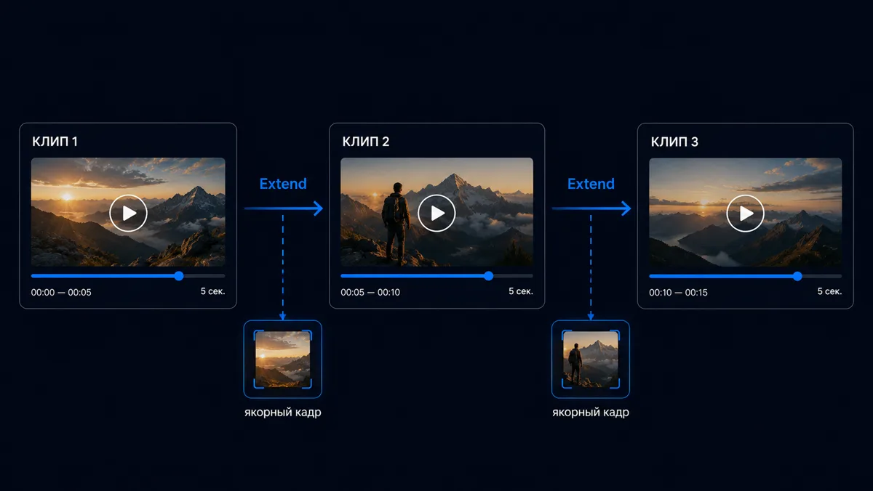Click the 5 сек. duration in Клип 1
Screen dimensions: 873x491
pyautogui.click(x=213, y=291)
